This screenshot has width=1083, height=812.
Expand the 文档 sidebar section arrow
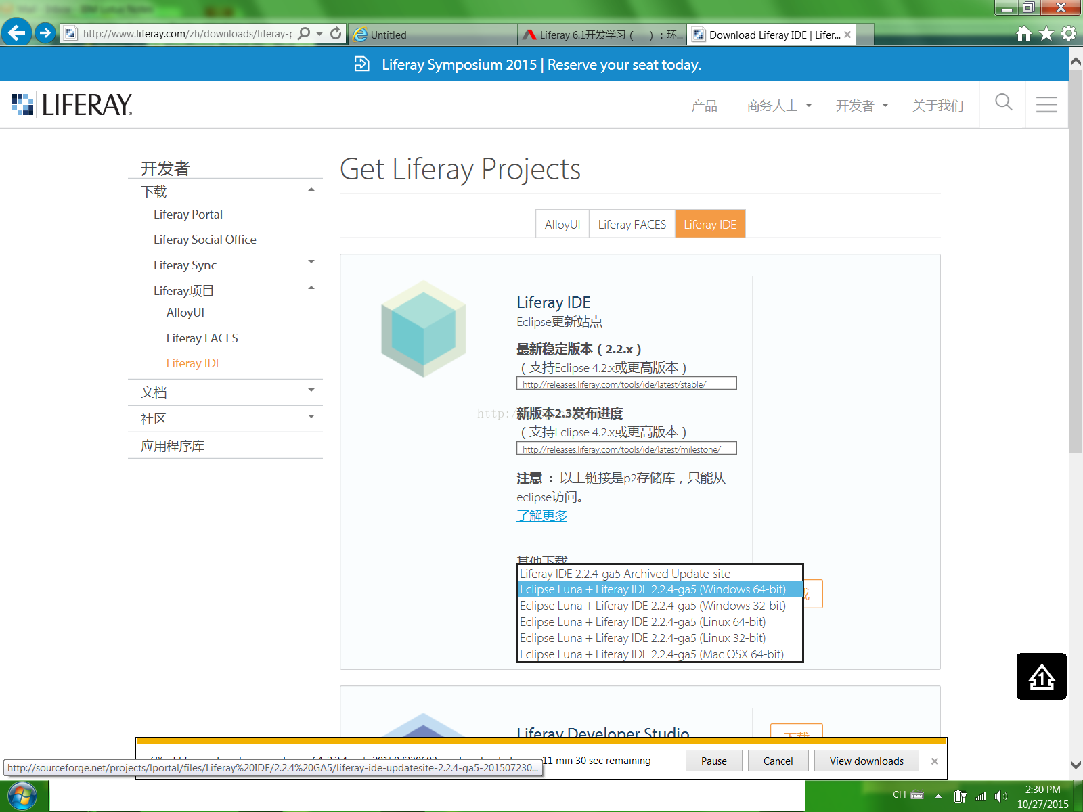coord(311,390)
